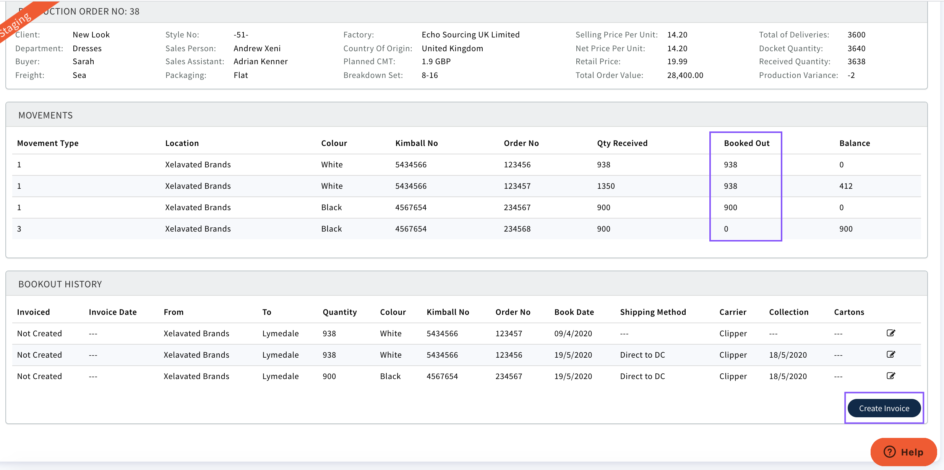
Task: Edit the Black 234567 bookout entry
Action: (890, 376)
